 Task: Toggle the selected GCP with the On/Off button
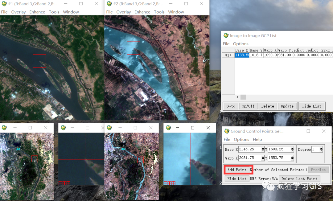[248, 106]
